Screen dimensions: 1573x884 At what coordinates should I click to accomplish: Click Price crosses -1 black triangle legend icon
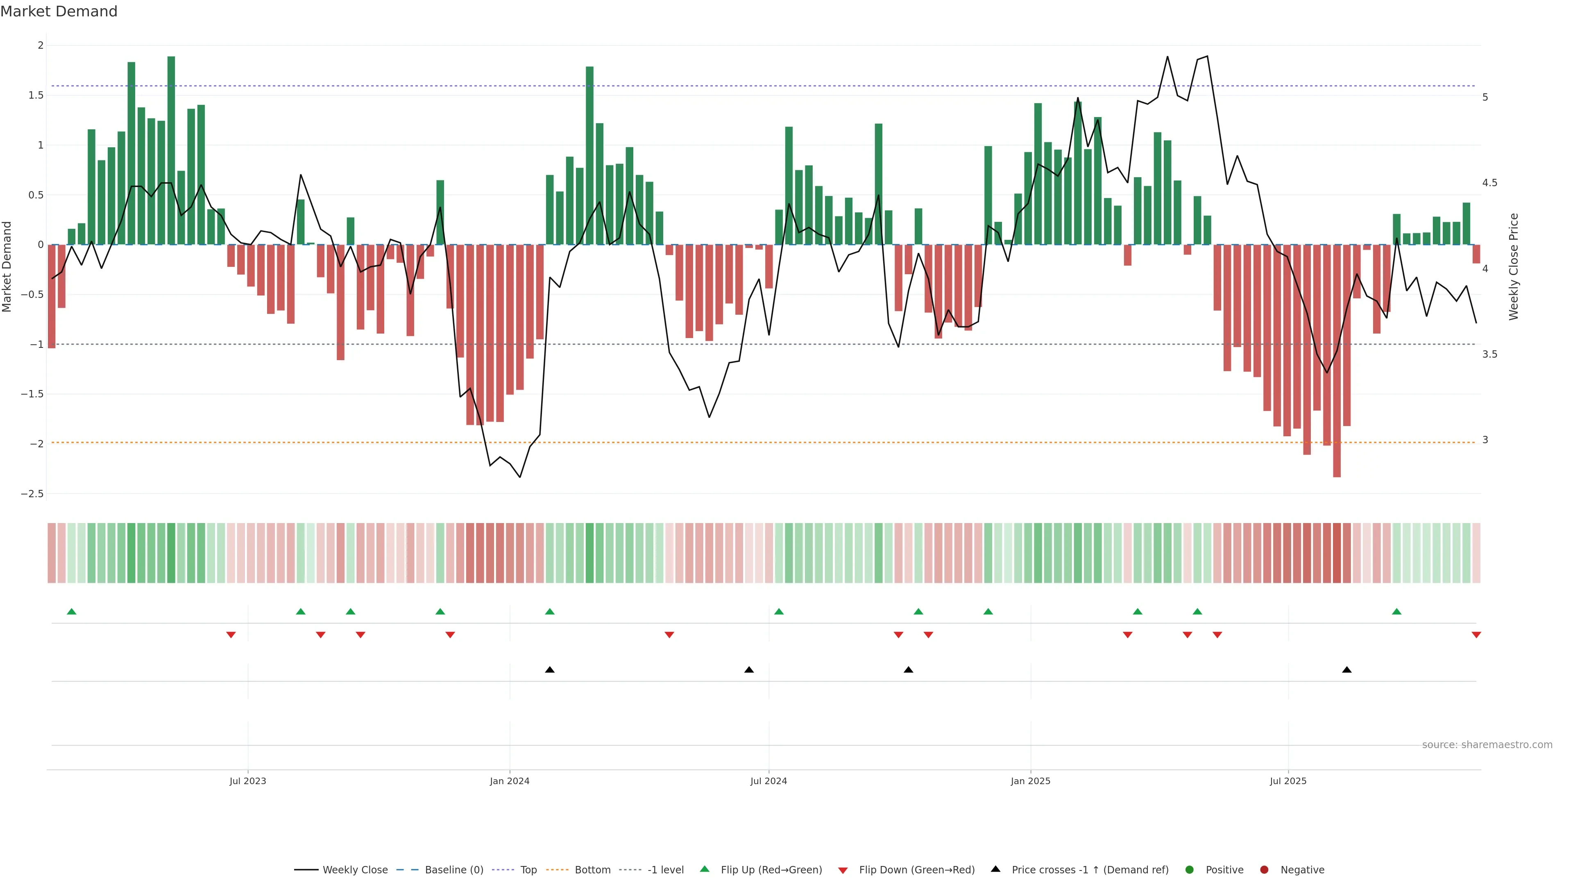click(995, 869)
